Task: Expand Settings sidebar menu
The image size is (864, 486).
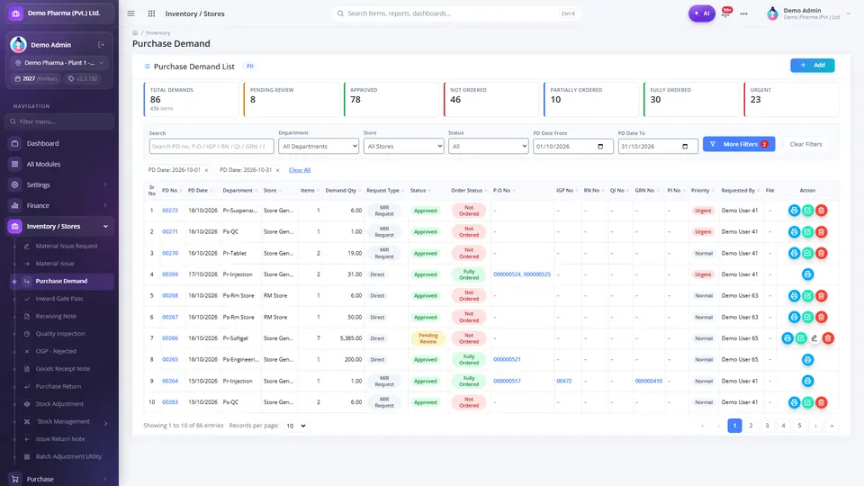Action: [59, 184]
